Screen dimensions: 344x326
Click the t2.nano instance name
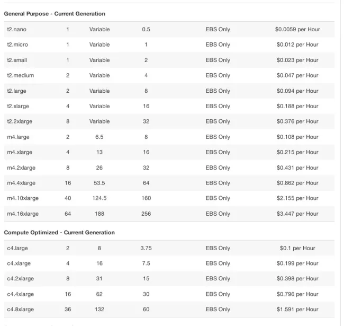(16, 29)
